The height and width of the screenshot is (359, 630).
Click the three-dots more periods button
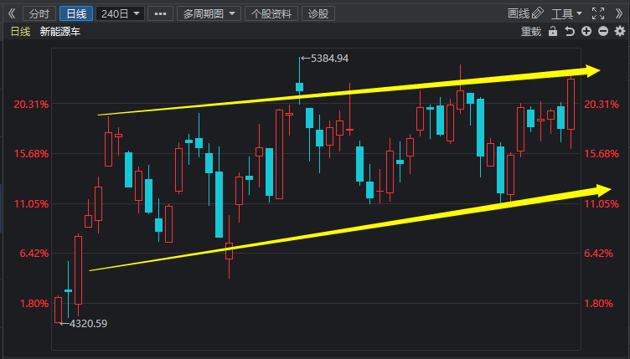(x=160, y=13)
